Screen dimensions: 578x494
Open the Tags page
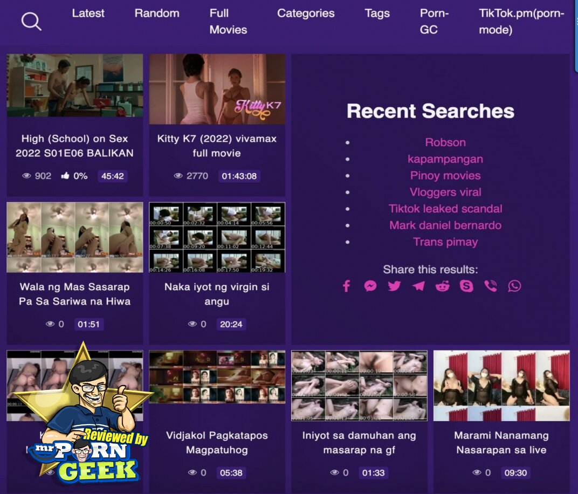pyautogui.click(x=377, y=13)
